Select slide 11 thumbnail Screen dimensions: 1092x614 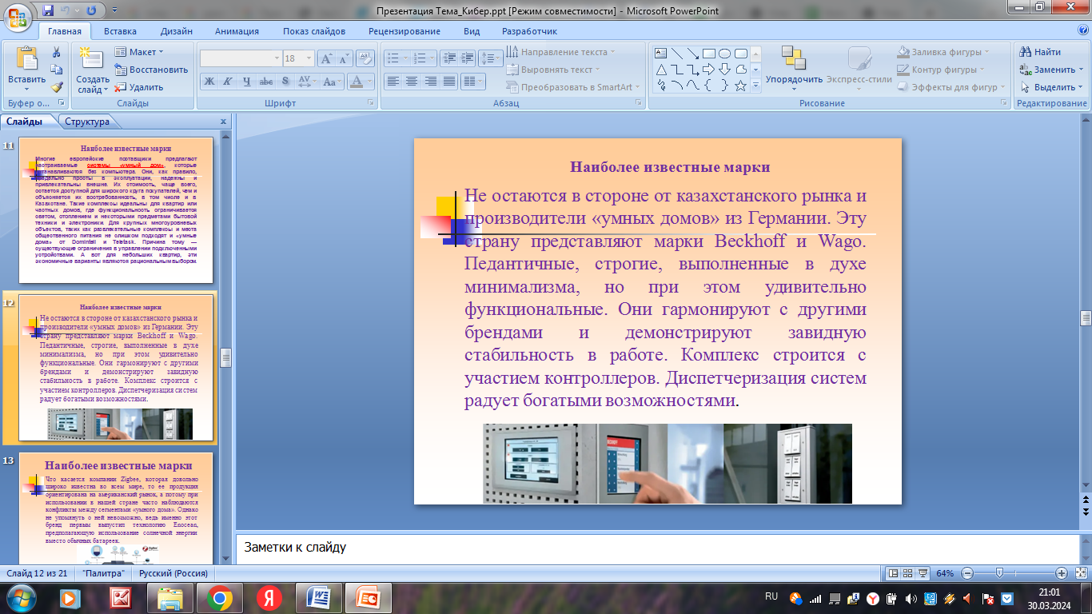point(116,210)
